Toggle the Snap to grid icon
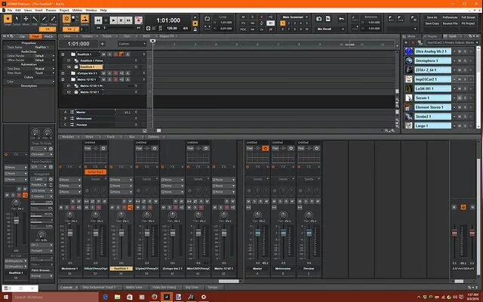 (66, 19)
